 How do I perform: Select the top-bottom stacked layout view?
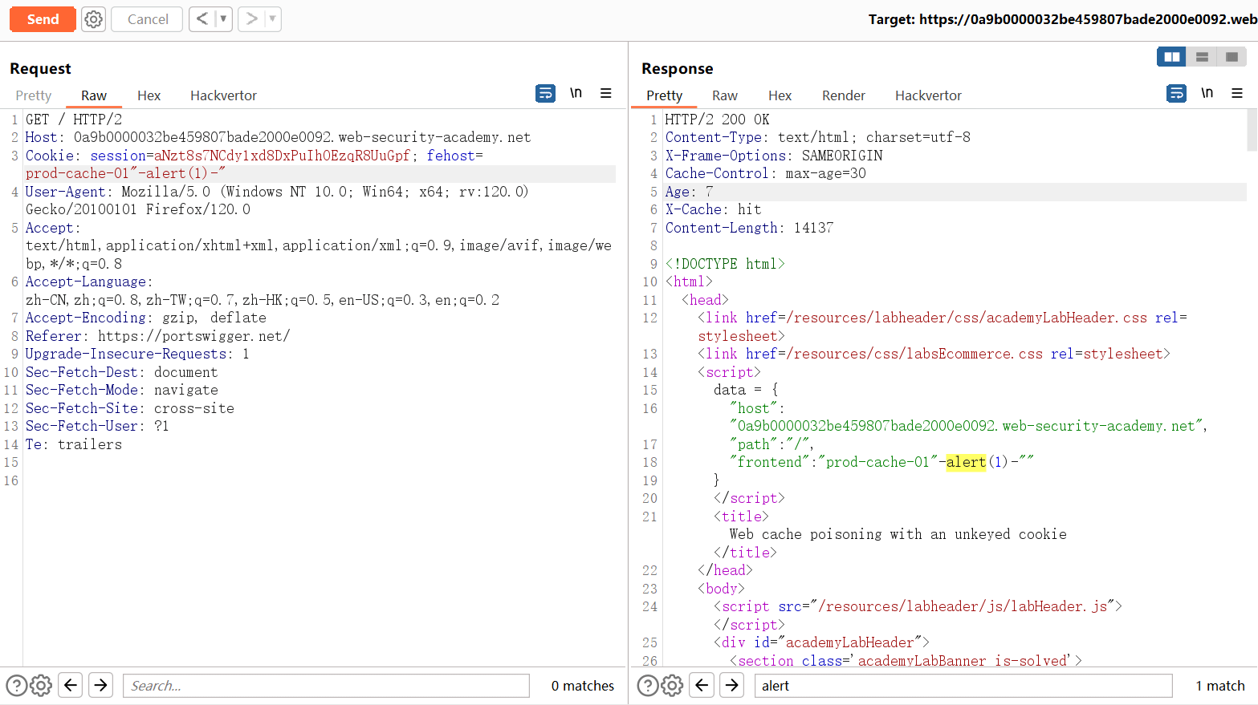(x=1202, y=57)
